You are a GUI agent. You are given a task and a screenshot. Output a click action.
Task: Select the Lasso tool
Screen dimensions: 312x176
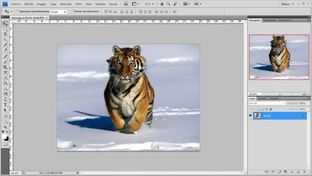5,35
